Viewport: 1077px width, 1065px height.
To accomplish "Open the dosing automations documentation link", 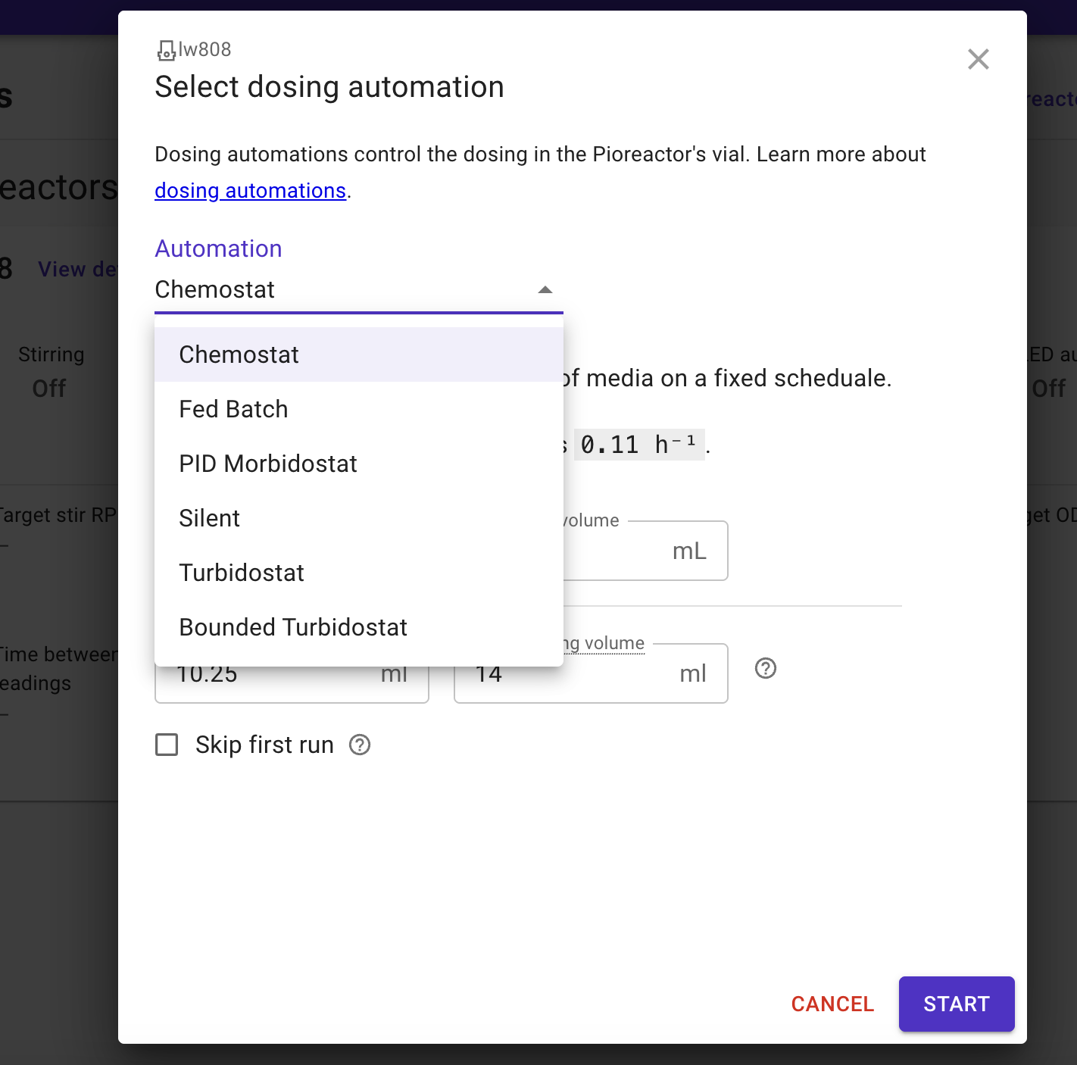I will [250, 191].
